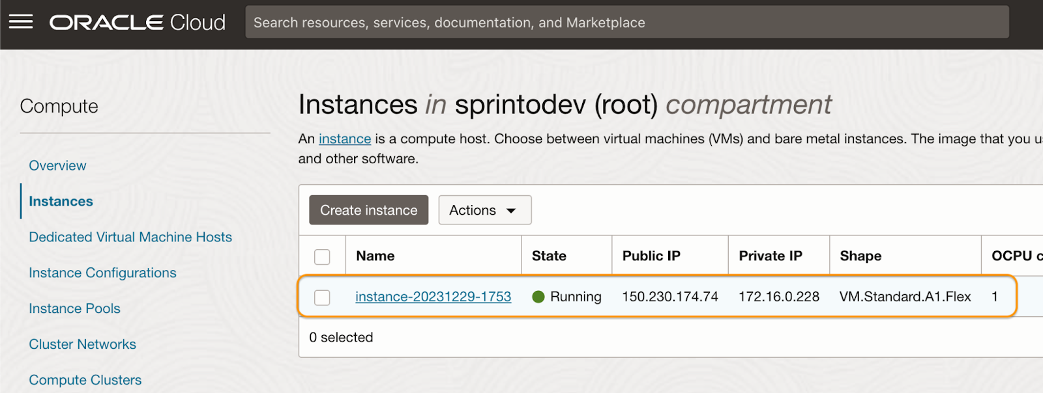Click the Running state text
This screenshot has height=393, width=1043.
[x=576, y=297]
